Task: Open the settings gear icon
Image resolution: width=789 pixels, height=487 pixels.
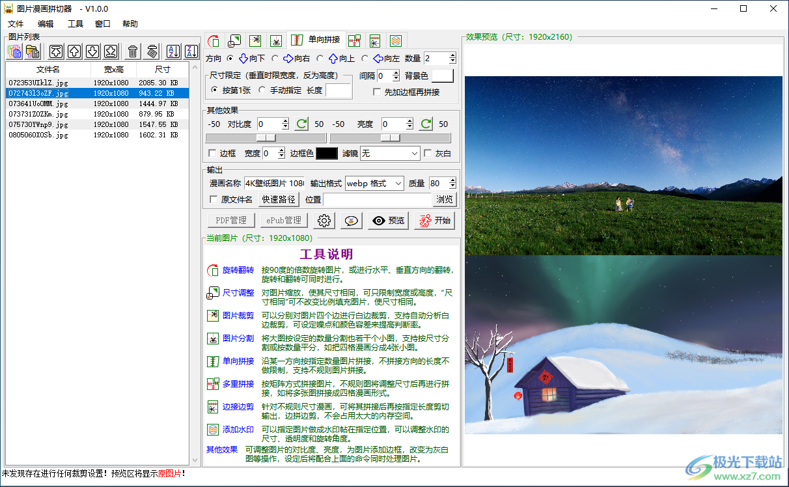Action: coord(324,220)
